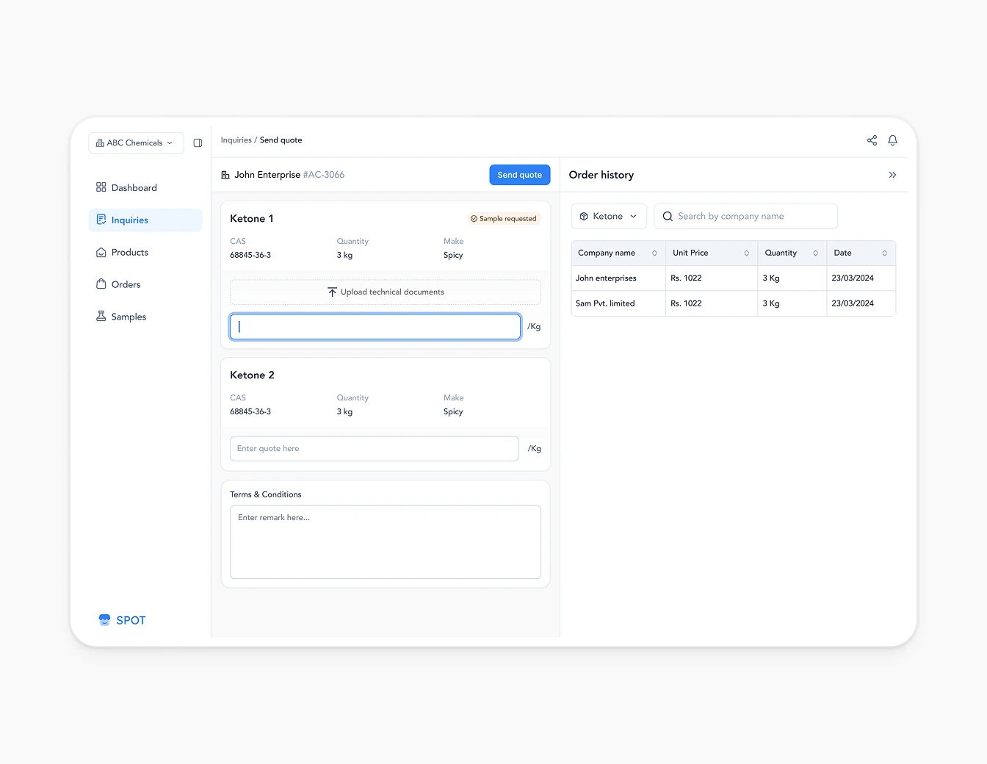This screenshot has height=764, width=987.
Task: Click the SPOT logo at sidebar bottom
Action: (122, 619)
